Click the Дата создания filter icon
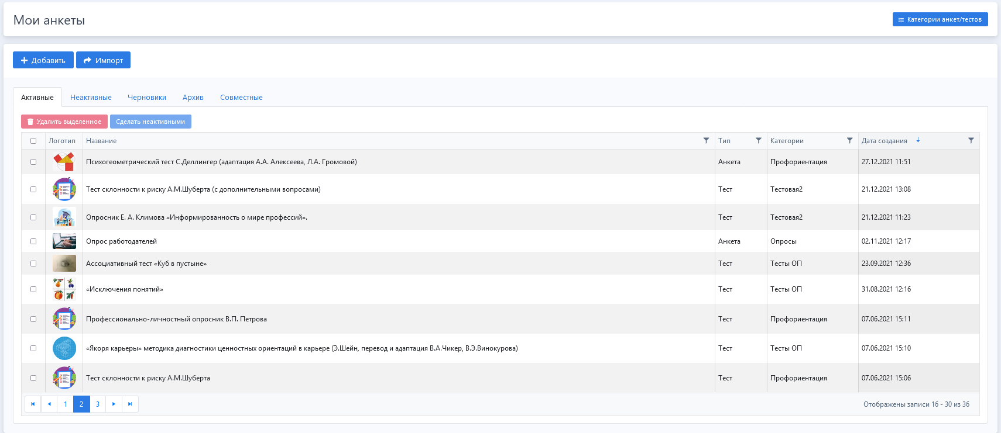 tap(971, 141)
